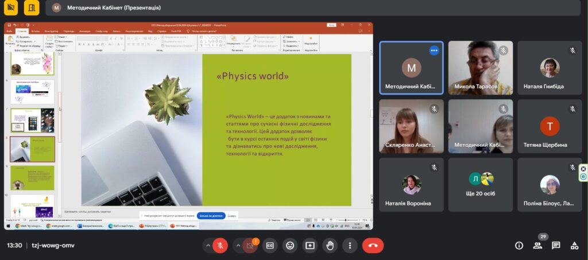Viewport: 588px width, 260px height.
Task: Unmute the microphone in the call bar
Action: pos(220,246)
